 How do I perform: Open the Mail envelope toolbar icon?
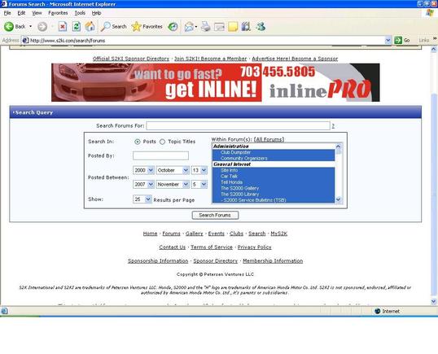pos(190,27)
